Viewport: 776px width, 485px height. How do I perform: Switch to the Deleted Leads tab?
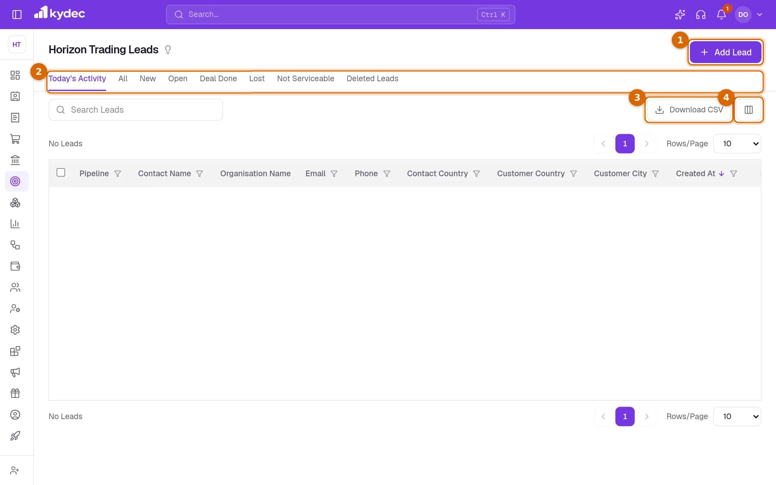[372, 78]
